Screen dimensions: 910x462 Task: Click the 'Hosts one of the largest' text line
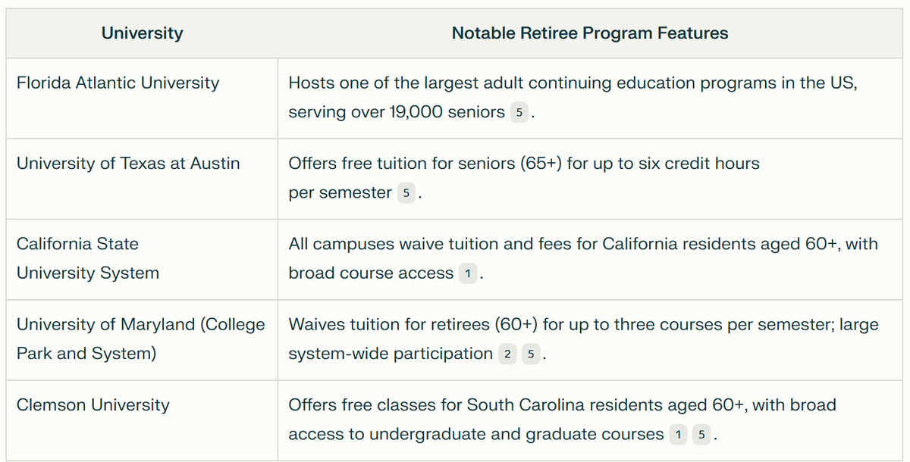click(x=573, y=83)
